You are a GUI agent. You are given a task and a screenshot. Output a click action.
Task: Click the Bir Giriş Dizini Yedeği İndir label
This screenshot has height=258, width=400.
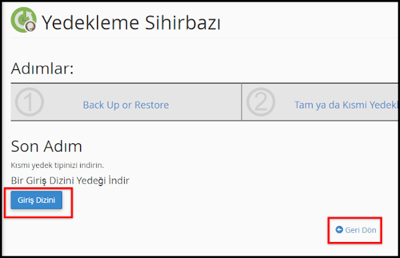pyautogui.click(x=70, y=181)
